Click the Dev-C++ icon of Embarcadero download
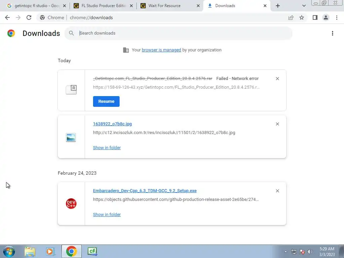Image resolution: width=344 pixels, height=258 pixels. tap(71, 204)
